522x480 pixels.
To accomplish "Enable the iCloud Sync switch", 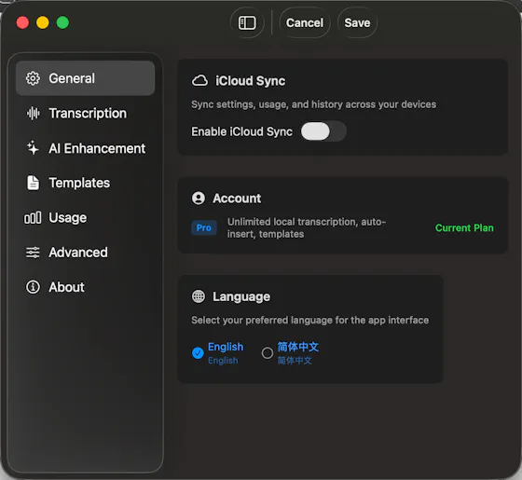I will click(323, 131).
